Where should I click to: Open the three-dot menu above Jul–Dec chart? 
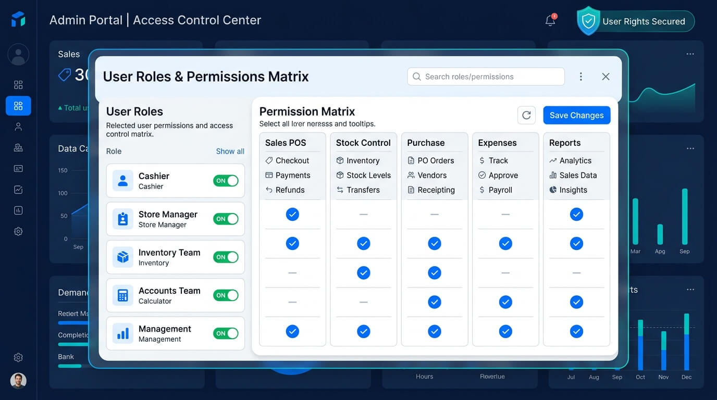point(690,290)
